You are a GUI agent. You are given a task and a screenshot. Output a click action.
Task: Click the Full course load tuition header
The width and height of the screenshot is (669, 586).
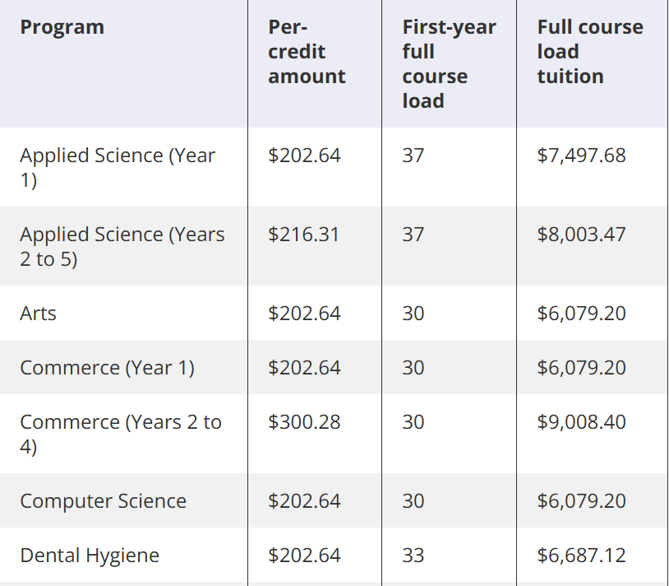click(x=590, y=52)
